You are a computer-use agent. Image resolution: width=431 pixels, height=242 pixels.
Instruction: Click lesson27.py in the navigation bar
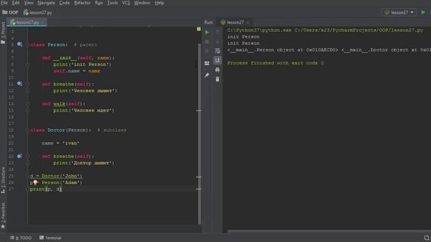(38, 12)
